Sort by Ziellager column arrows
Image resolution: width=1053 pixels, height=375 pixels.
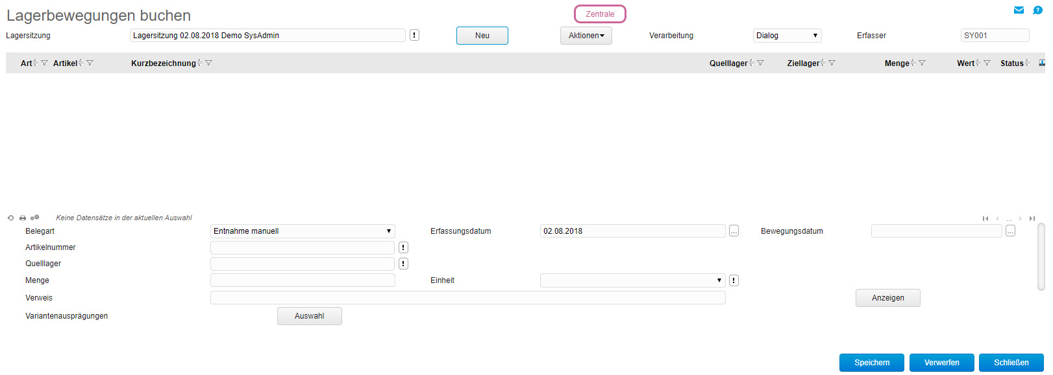(823, 63)
